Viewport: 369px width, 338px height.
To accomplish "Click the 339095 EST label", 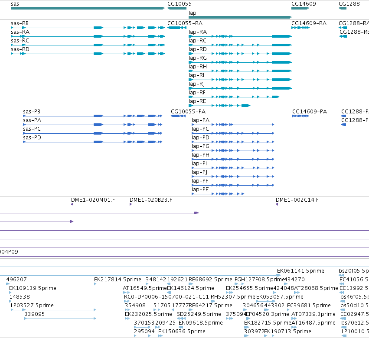I will tap(35, 314).
